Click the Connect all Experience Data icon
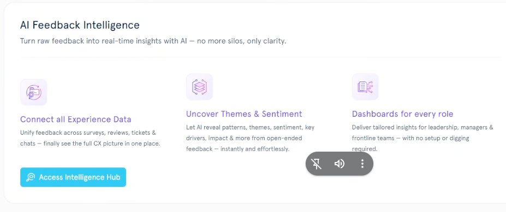 pyautogui.click(x=33, y=92)
